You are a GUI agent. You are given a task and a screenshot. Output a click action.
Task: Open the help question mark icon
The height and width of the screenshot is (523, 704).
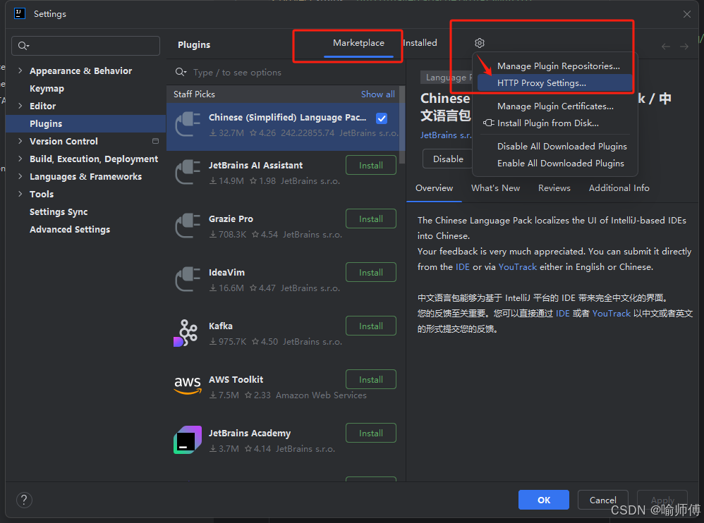pyautogui.click(x=24, y=500)
